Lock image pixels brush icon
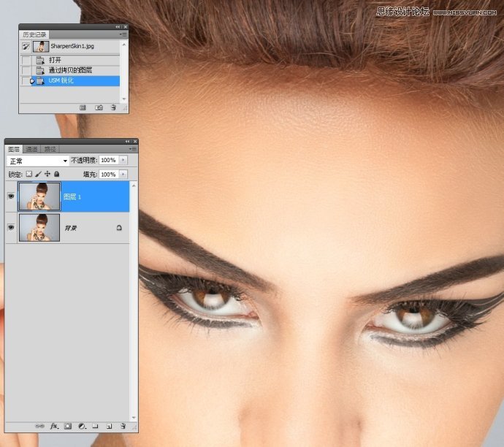This screenshot has width=504, height=447. pos(38,174)
